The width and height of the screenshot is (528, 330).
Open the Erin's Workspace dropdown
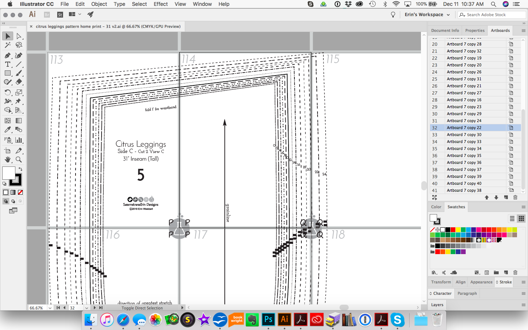428,15
